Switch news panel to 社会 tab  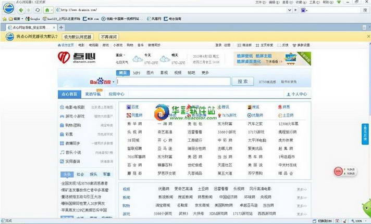pyautogui.click(x=80, y=174)
